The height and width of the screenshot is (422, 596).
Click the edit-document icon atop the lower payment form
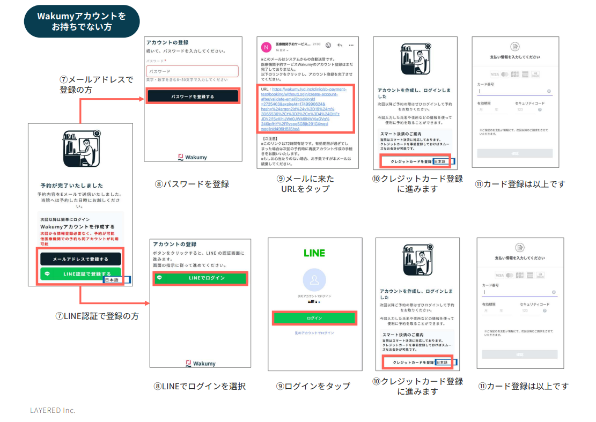[520, 248]
